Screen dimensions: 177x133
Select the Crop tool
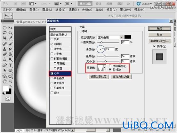coord(4,38)
